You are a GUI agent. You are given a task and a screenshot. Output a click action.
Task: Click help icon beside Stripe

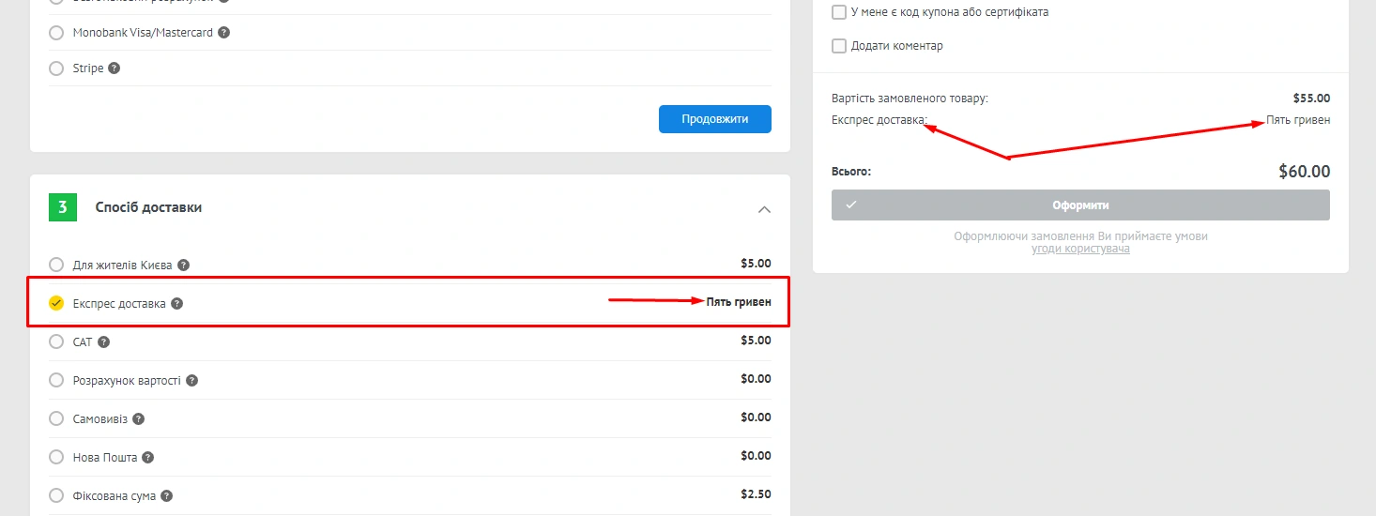tap(114, 68)
